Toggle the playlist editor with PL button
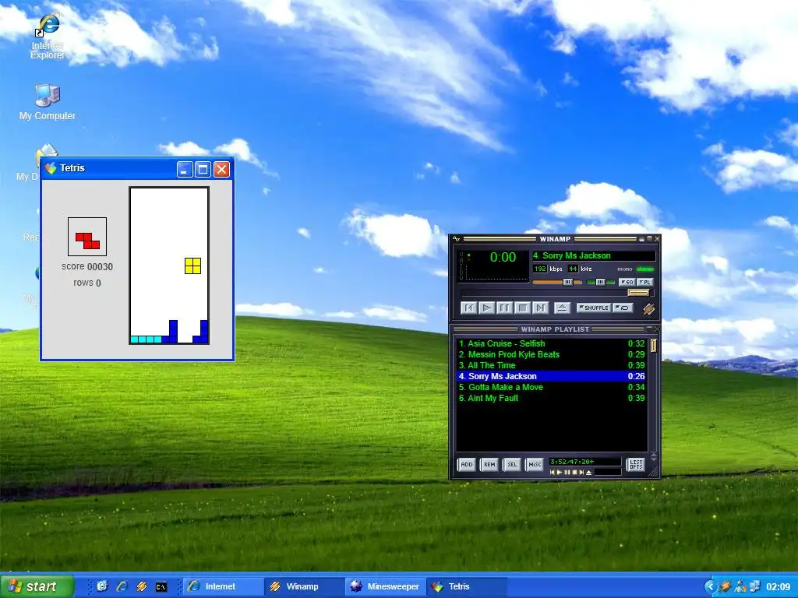The height and width of the screenshot is (598, 798). click(644, 282)
